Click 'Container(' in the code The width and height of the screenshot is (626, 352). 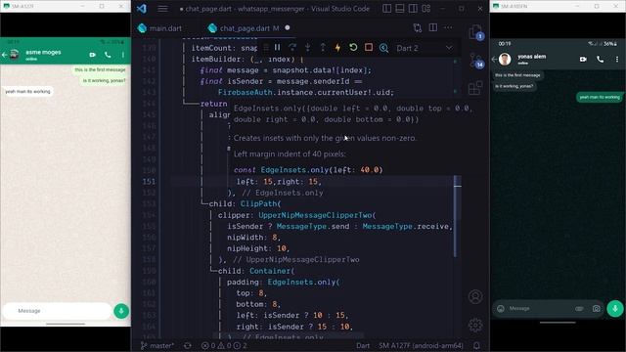(272, 271)
